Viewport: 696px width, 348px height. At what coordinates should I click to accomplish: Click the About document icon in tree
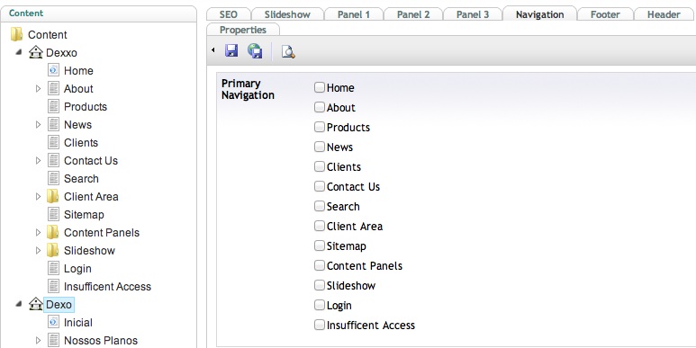54,88
